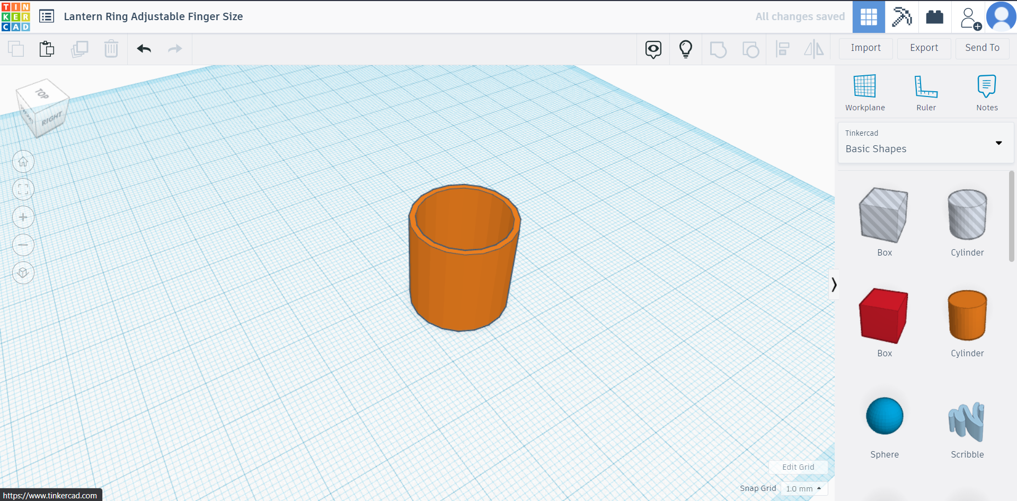This screenshot has width=1017, height=501.
Task: Select the Workplane tool
Action: click(865, 93)
